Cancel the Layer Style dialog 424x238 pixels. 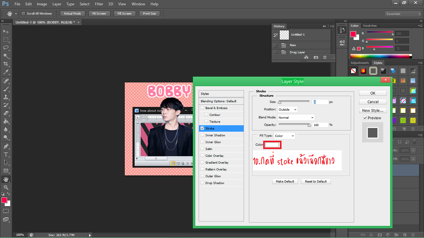(x=373, y=102)
